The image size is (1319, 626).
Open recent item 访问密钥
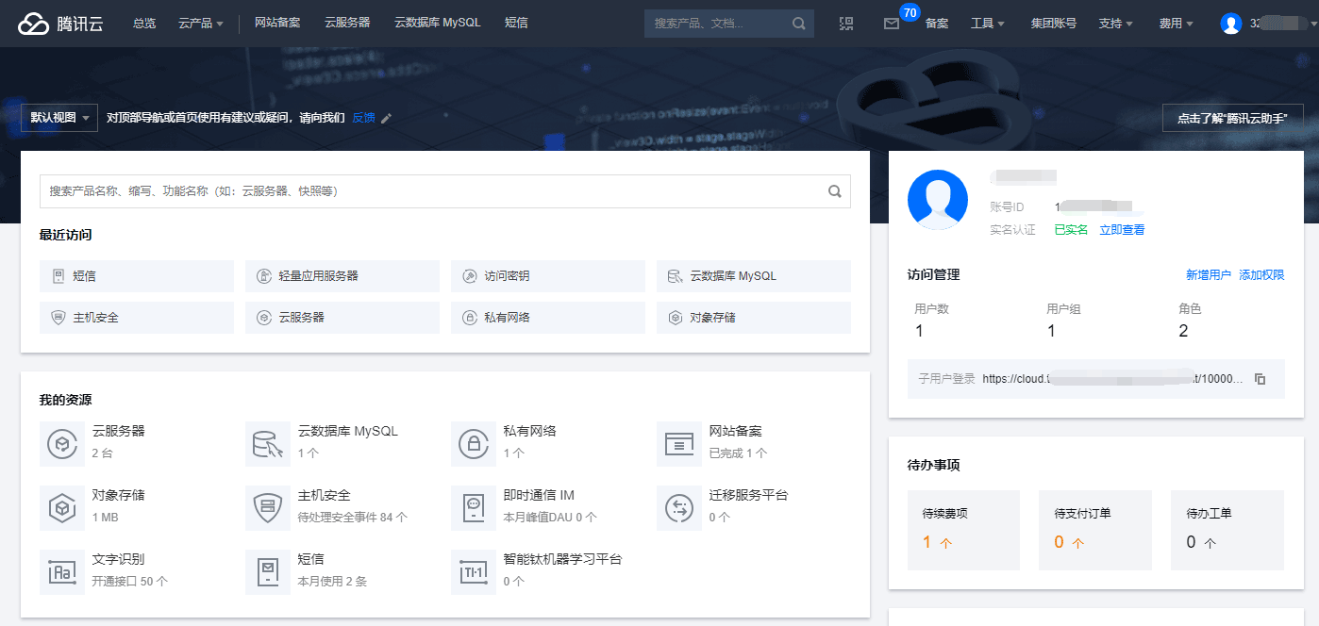pos(548,276)
